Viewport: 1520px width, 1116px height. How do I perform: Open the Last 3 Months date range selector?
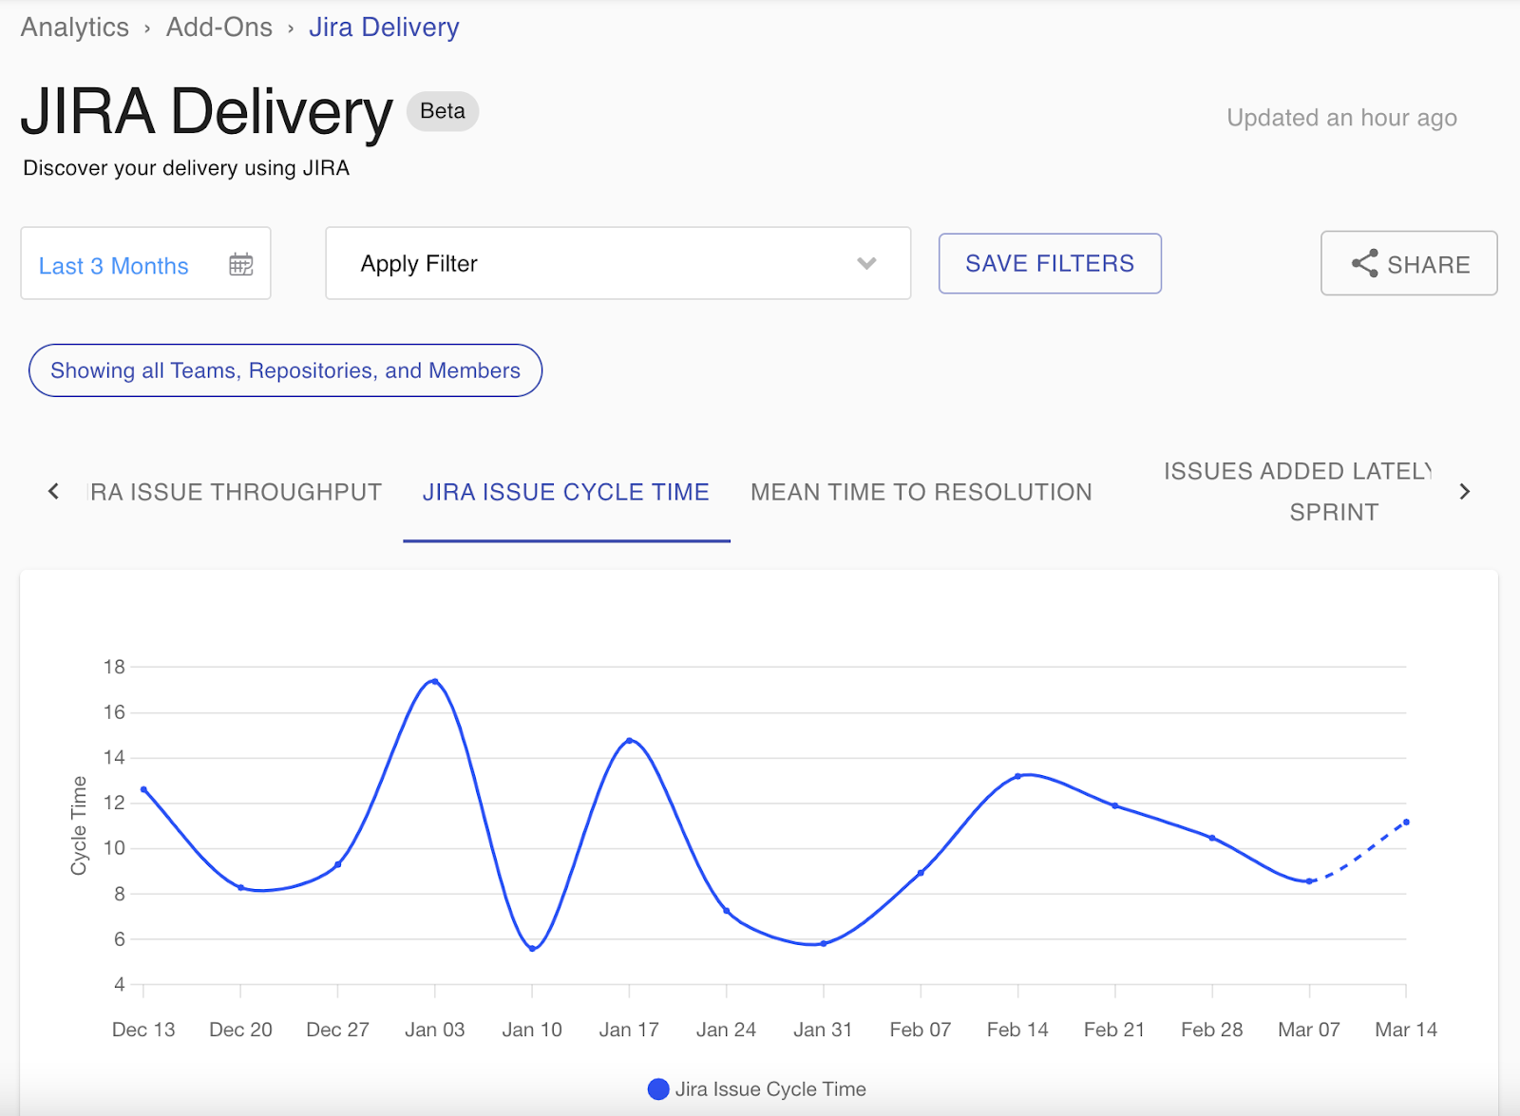[112, 265]
